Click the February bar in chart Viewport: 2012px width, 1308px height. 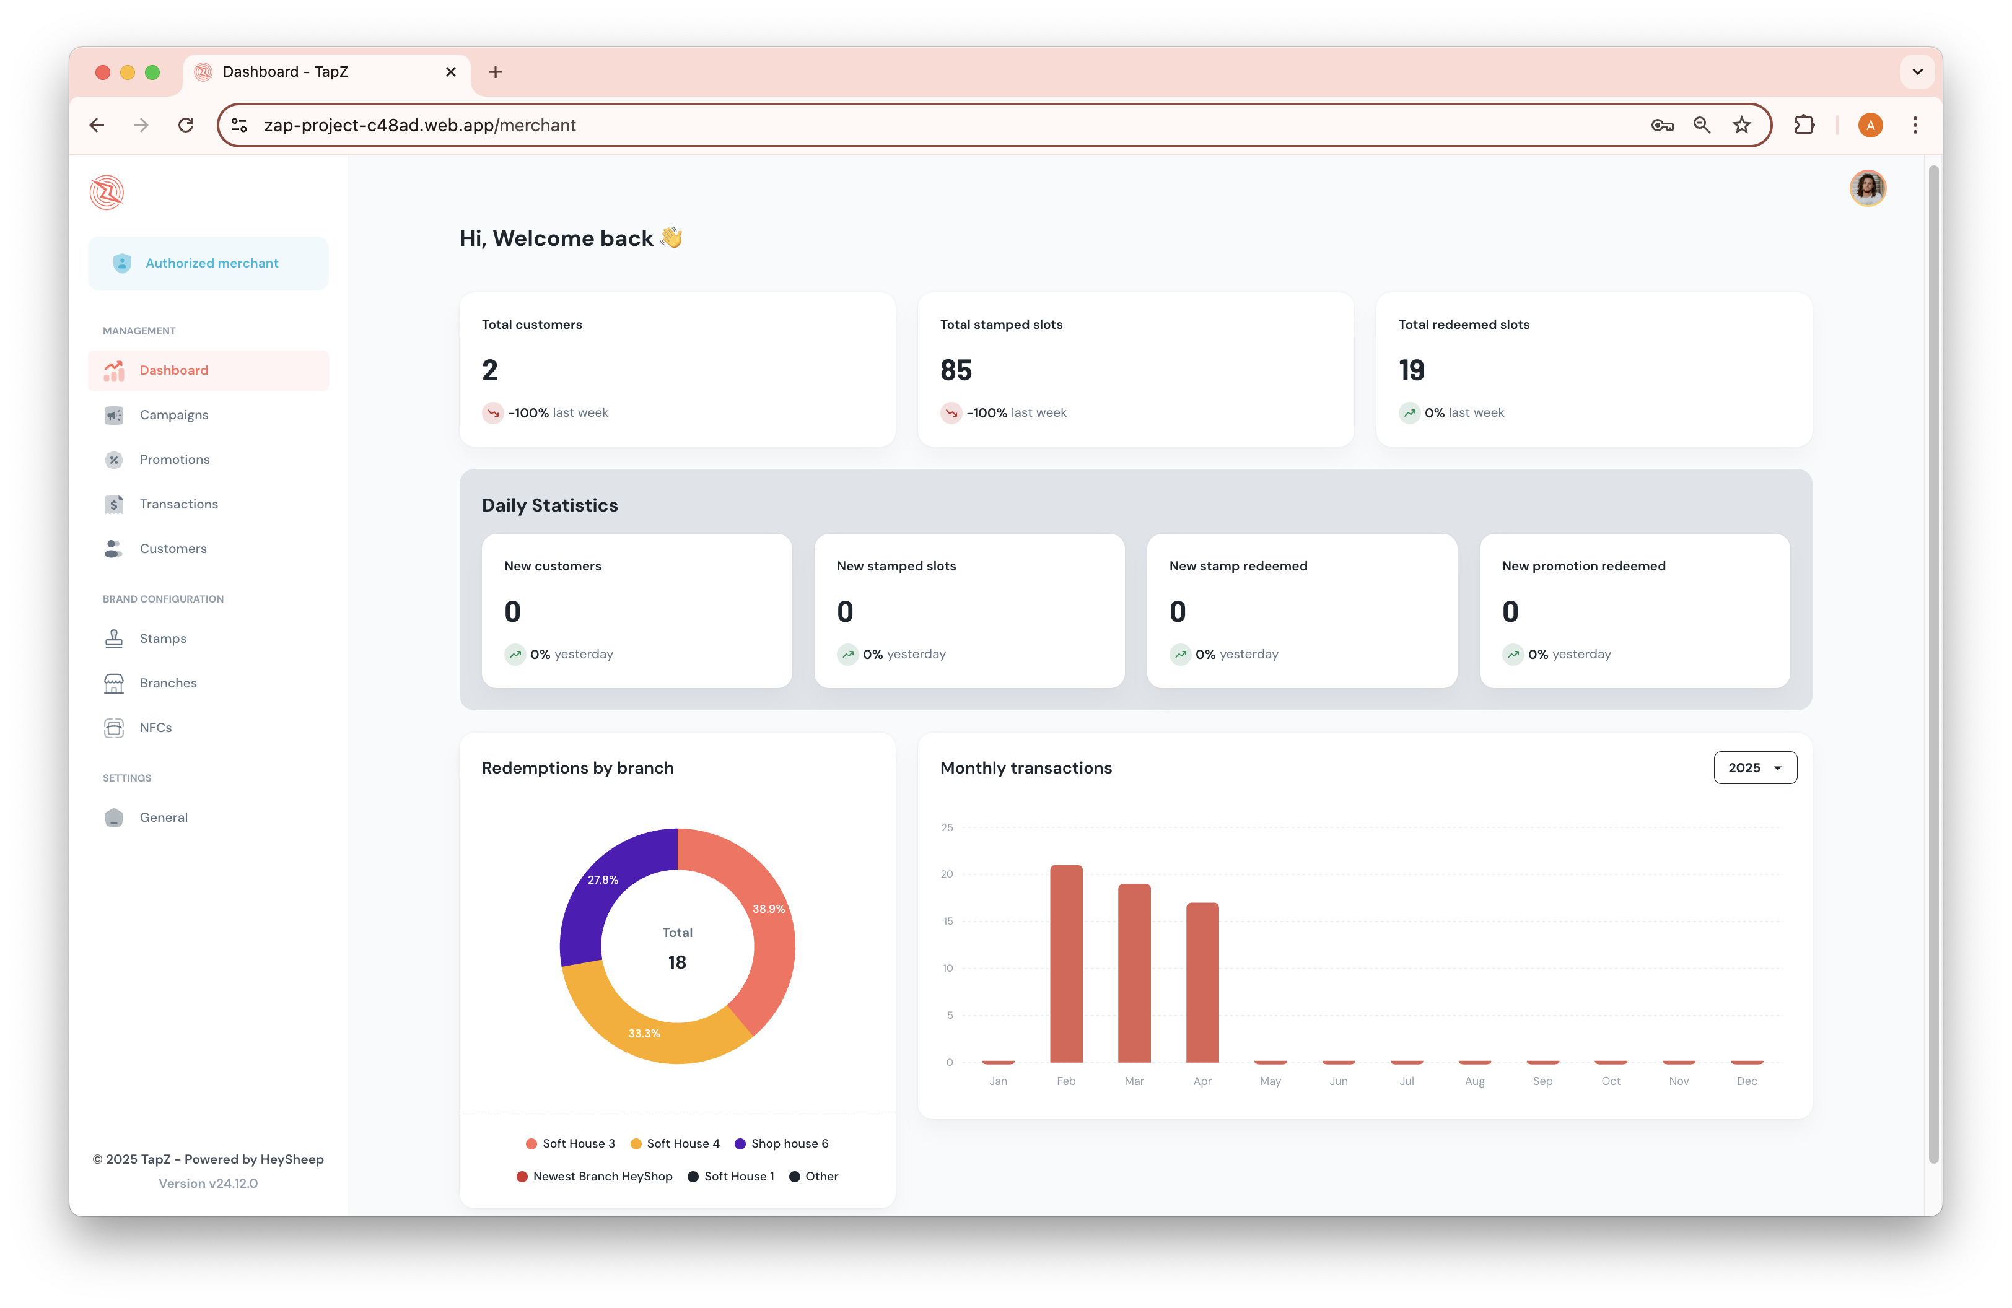click(x=1066, y=963)
